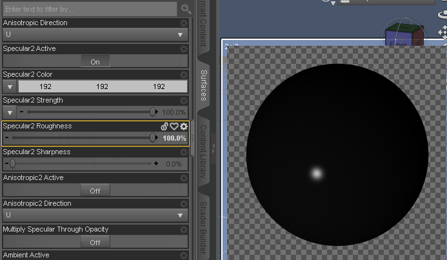Viewport: 447px width, 260px height.
Task: Click the Specular2 Color 192 swatch
Action: pyautogui.click(x=103, y=86)
